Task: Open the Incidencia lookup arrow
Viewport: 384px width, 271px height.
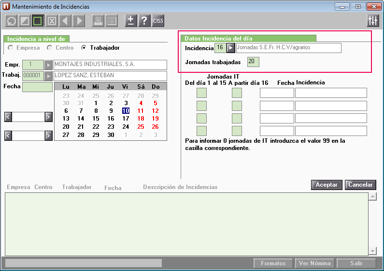Action: tap(231, 48)
